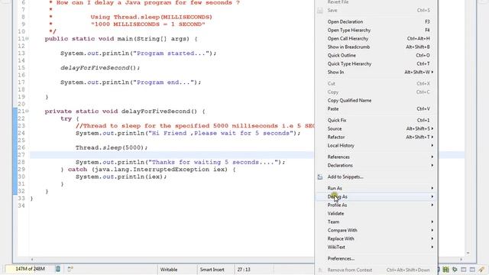Select Preferences... in the context menu
Screen dimensions: 489x275
click(x=377, y=258)
